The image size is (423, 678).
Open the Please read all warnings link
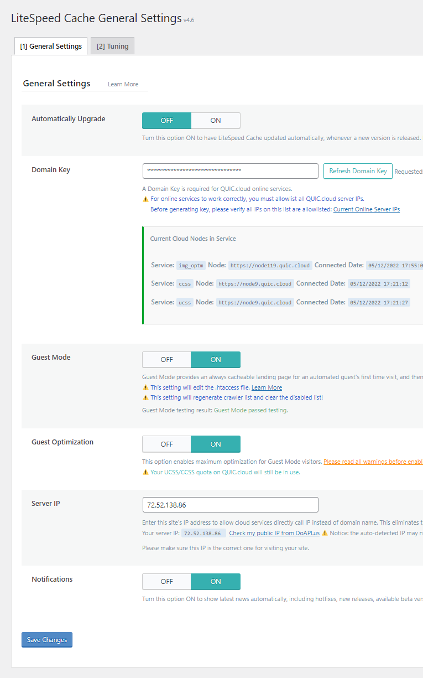373,462
